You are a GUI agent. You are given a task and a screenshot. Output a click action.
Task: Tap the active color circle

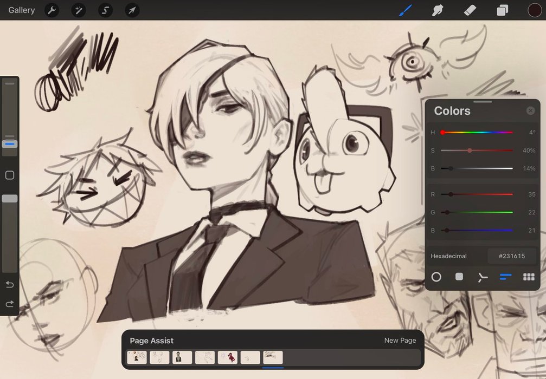click(x=534, y=10)
